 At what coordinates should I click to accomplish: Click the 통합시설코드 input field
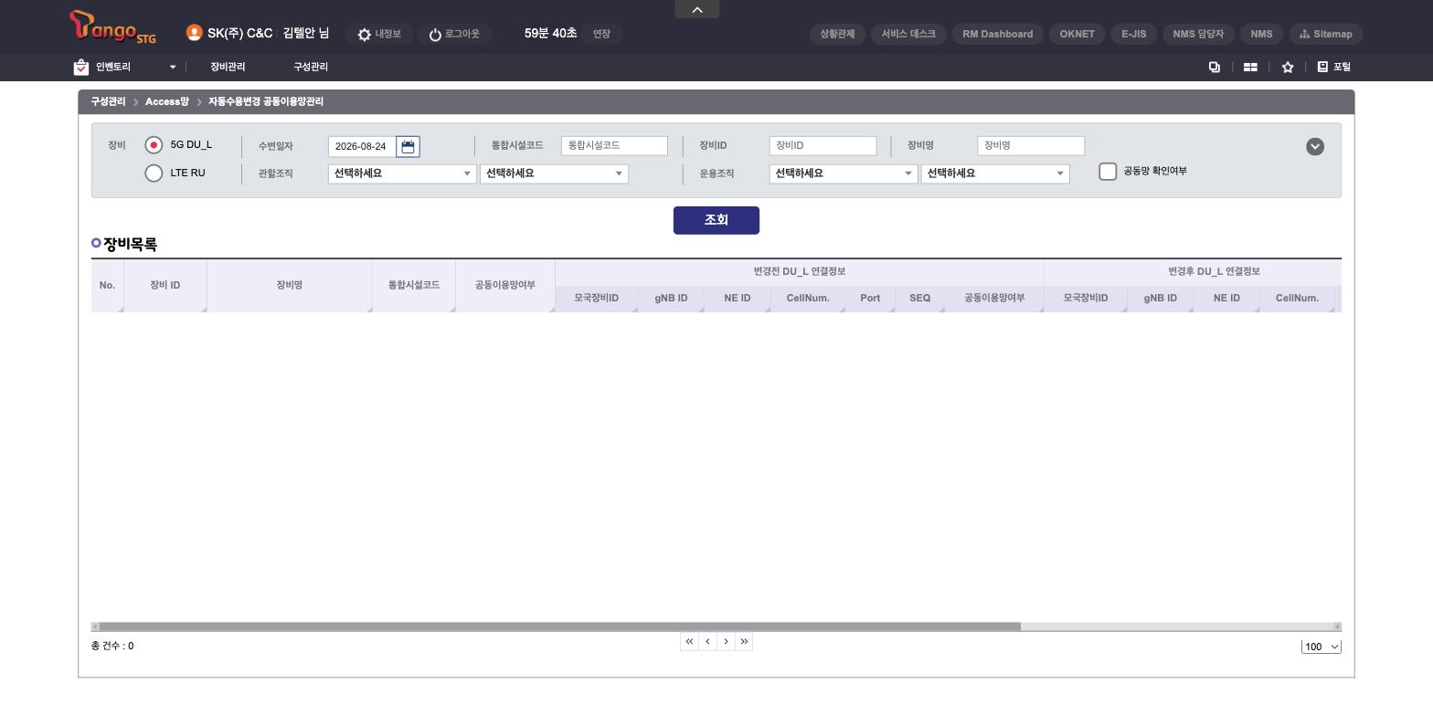[614, 145]
